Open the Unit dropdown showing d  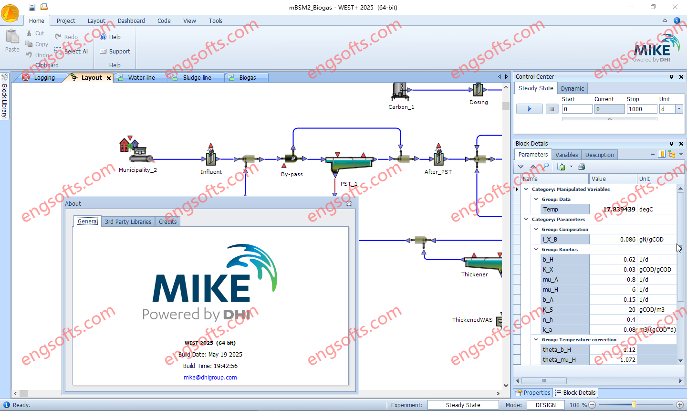click(679, 109)
